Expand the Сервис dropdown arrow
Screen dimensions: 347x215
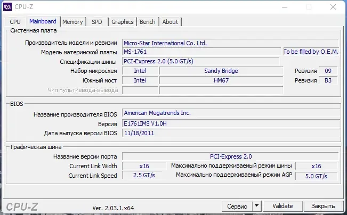coord(257,206)
